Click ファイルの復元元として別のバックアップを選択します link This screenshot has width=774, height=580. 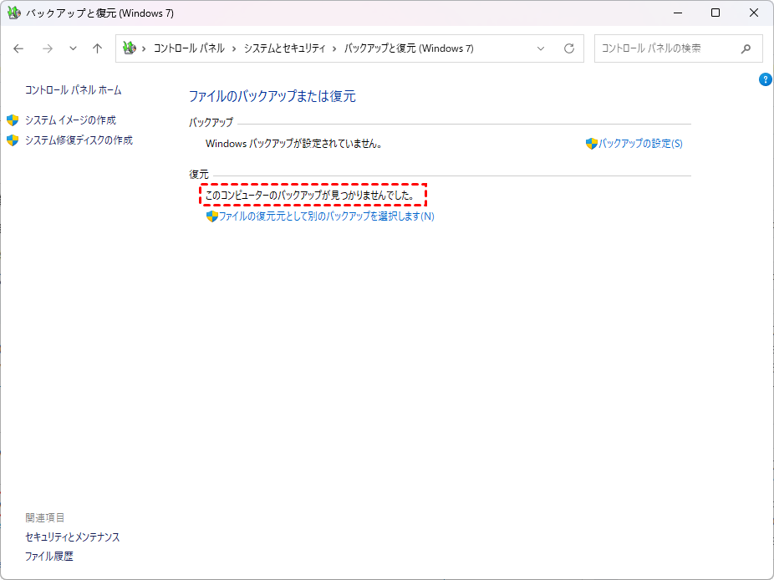326,216
